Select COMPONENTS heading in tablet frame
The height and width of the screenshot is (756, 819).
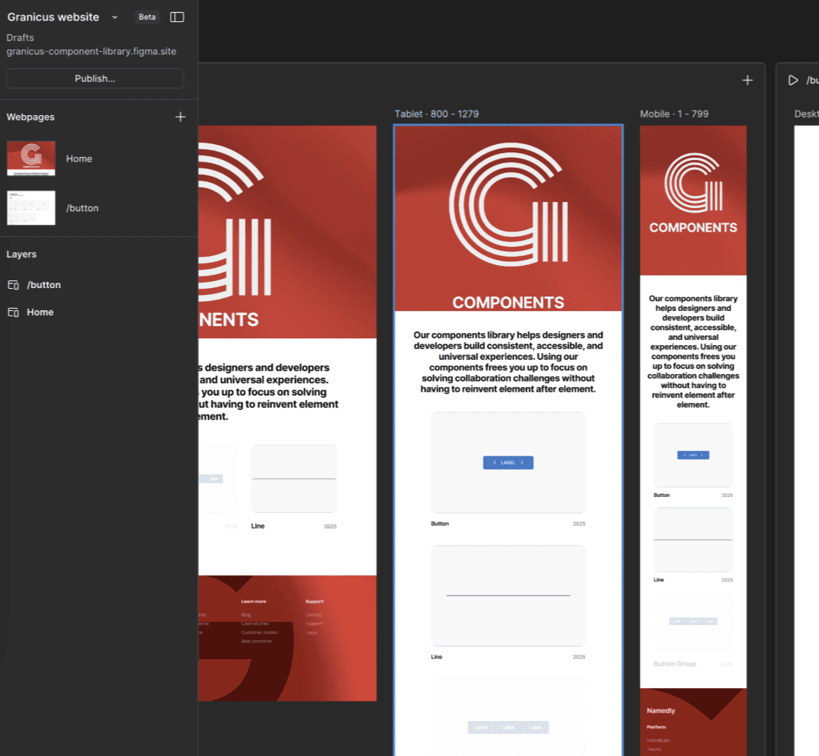pyautogui.click(x=508, y=303)
